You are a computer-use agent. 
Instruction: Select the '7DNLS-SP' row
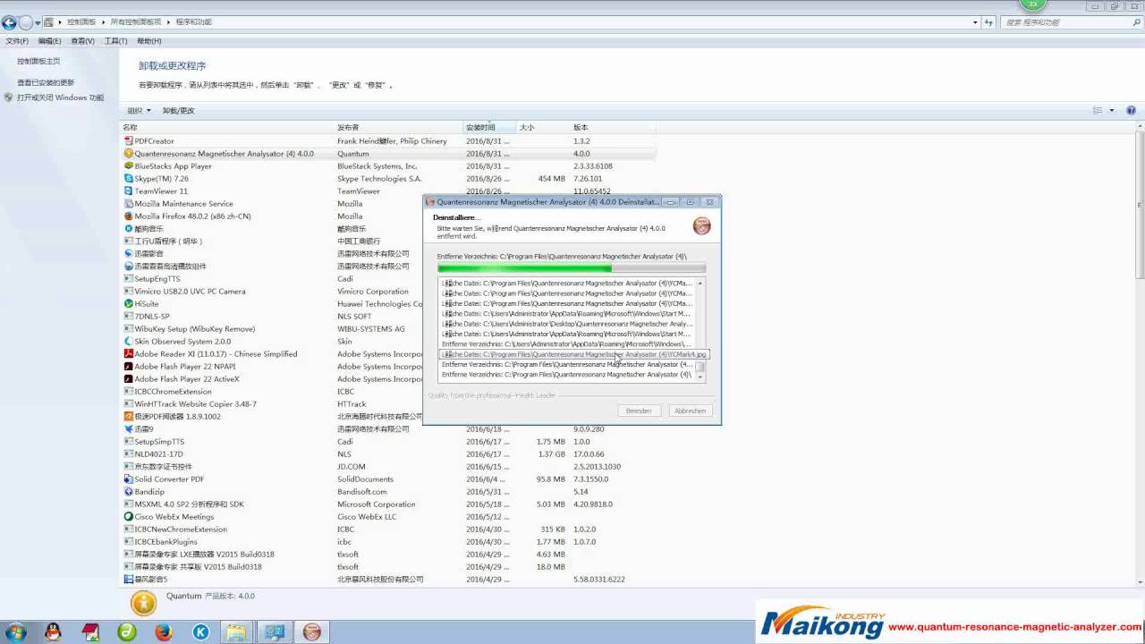point(388,317)
